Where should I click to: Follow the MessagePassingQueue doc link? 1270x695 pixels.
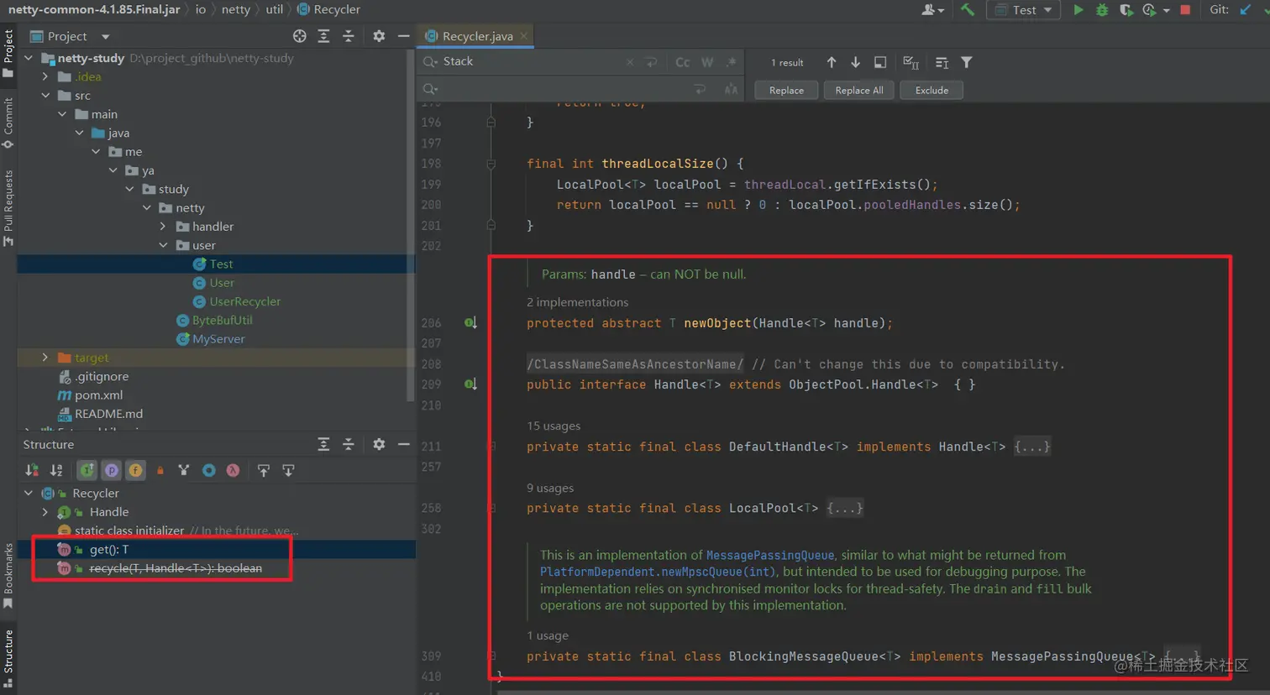pos(770,555)
